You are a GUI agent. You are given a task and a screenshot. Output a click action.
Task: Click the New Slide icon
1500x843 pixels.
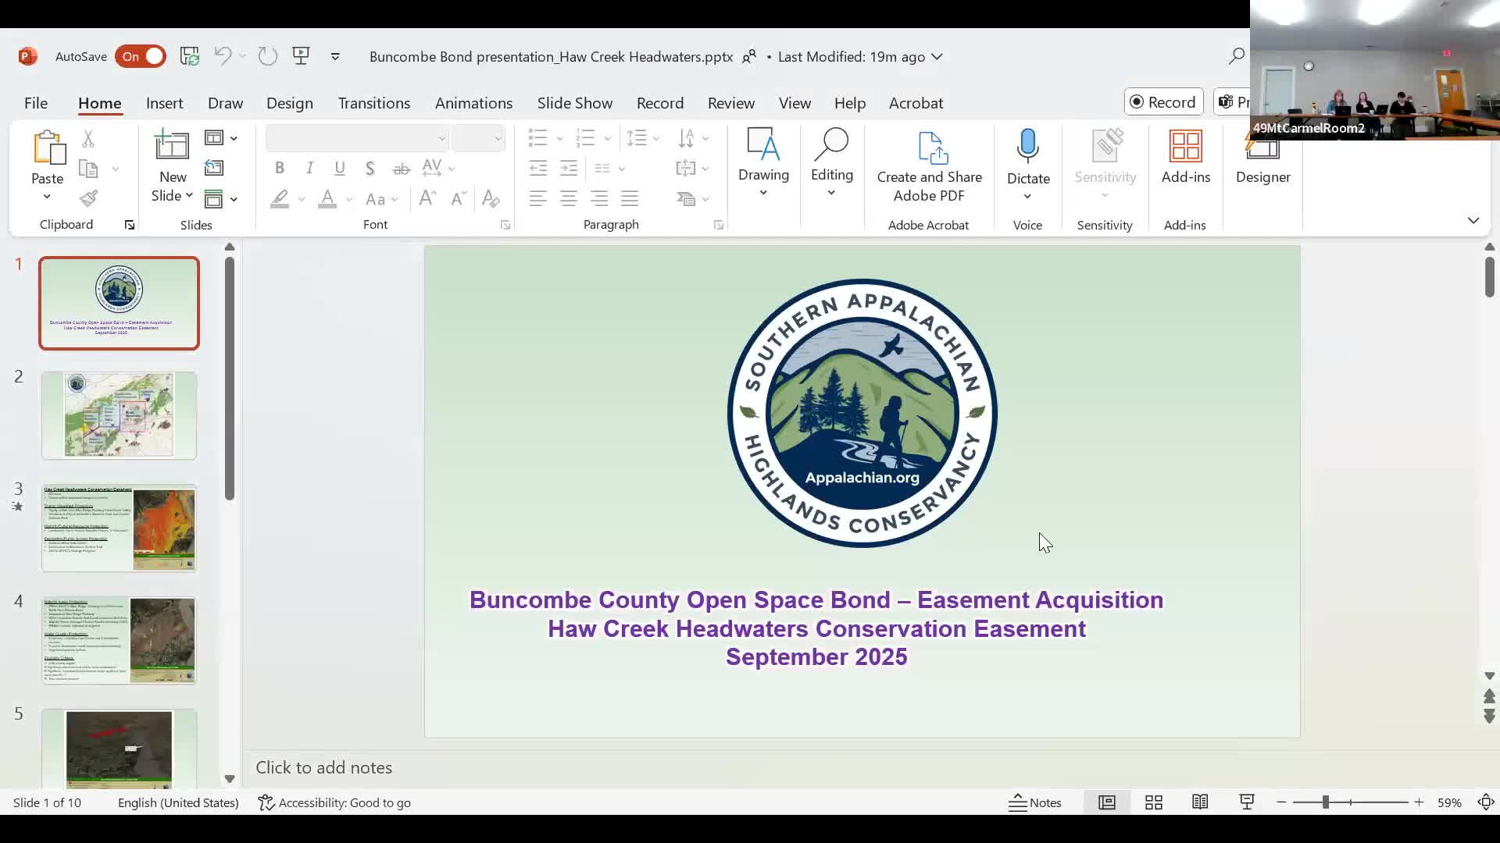172,147
